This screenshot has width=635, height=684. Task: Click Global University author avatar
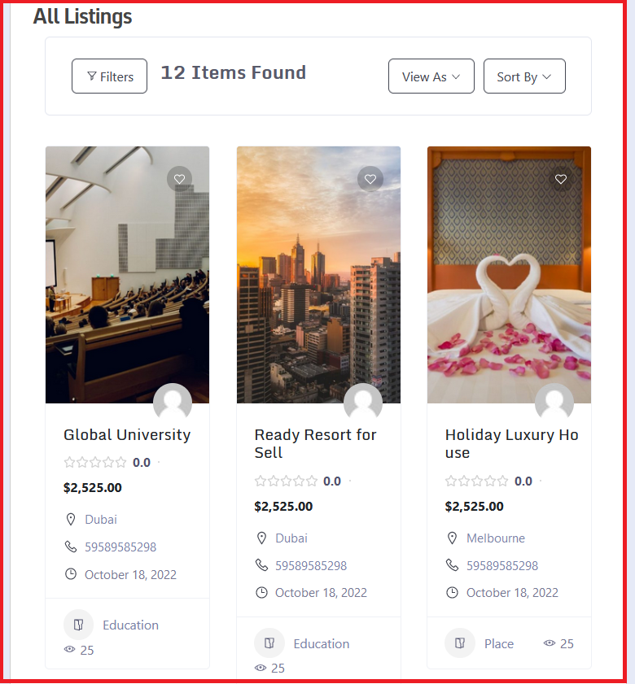pyautogui.click(x=173, y=403)
